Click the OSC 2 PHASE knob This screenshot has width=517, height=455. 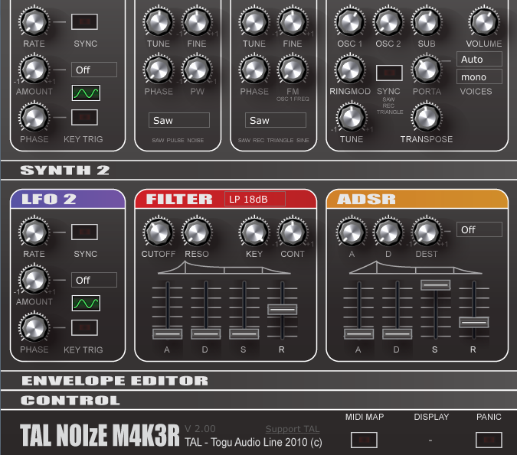[x=254, y=70]
